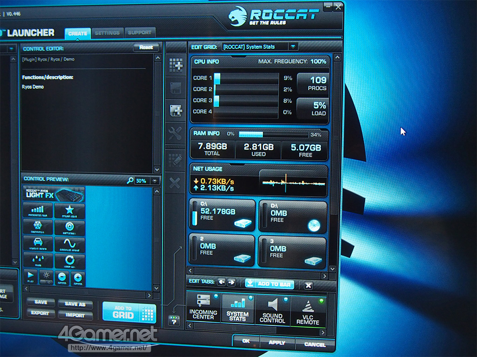
Task: Click the Ryos Demo description text
Action: (x=33, y=87)
